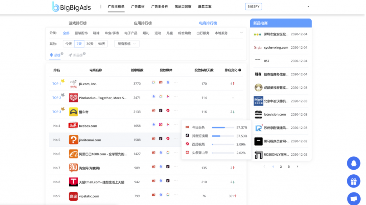Open the account dropdown arrow at top right
This screenshot has height=205, width=366.
coord(308,6)
